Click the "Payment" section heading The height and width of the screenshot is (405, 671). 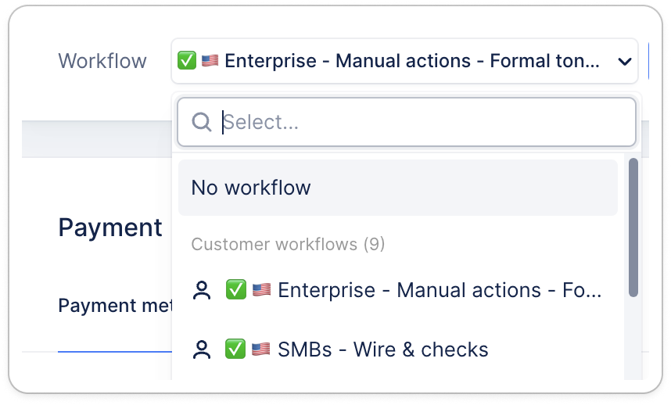click(110, 228)
